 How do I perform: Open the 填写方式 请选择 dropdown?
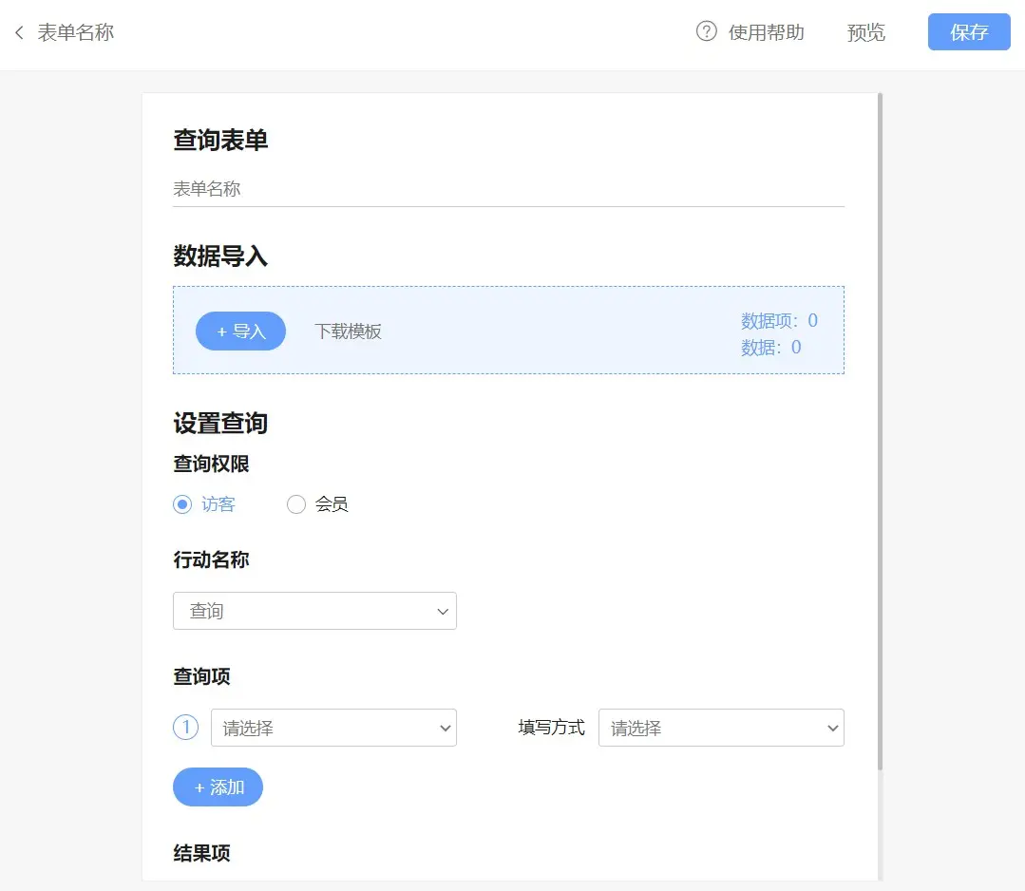point(720,728)
